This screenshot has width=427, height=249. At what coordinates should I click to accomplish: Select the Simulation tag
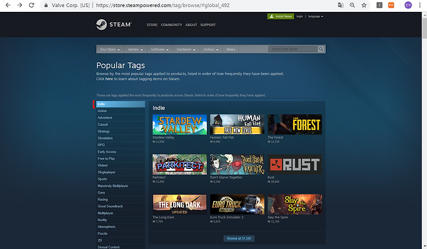coord(120,138)
